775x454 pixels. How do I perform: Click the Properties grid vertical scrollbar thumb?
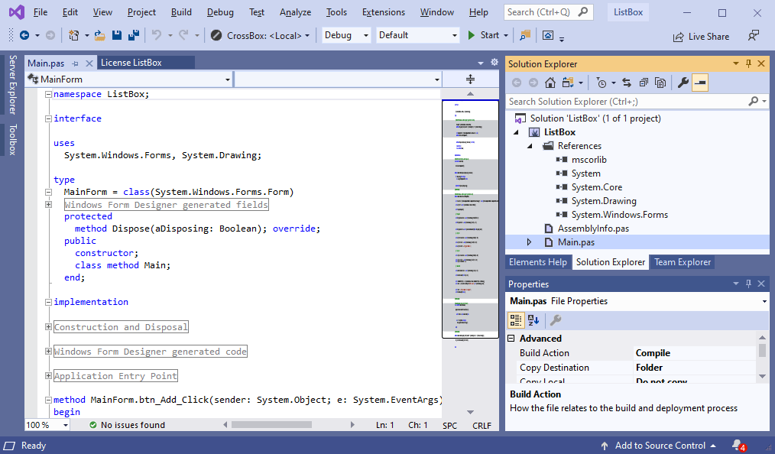point(762,350)
